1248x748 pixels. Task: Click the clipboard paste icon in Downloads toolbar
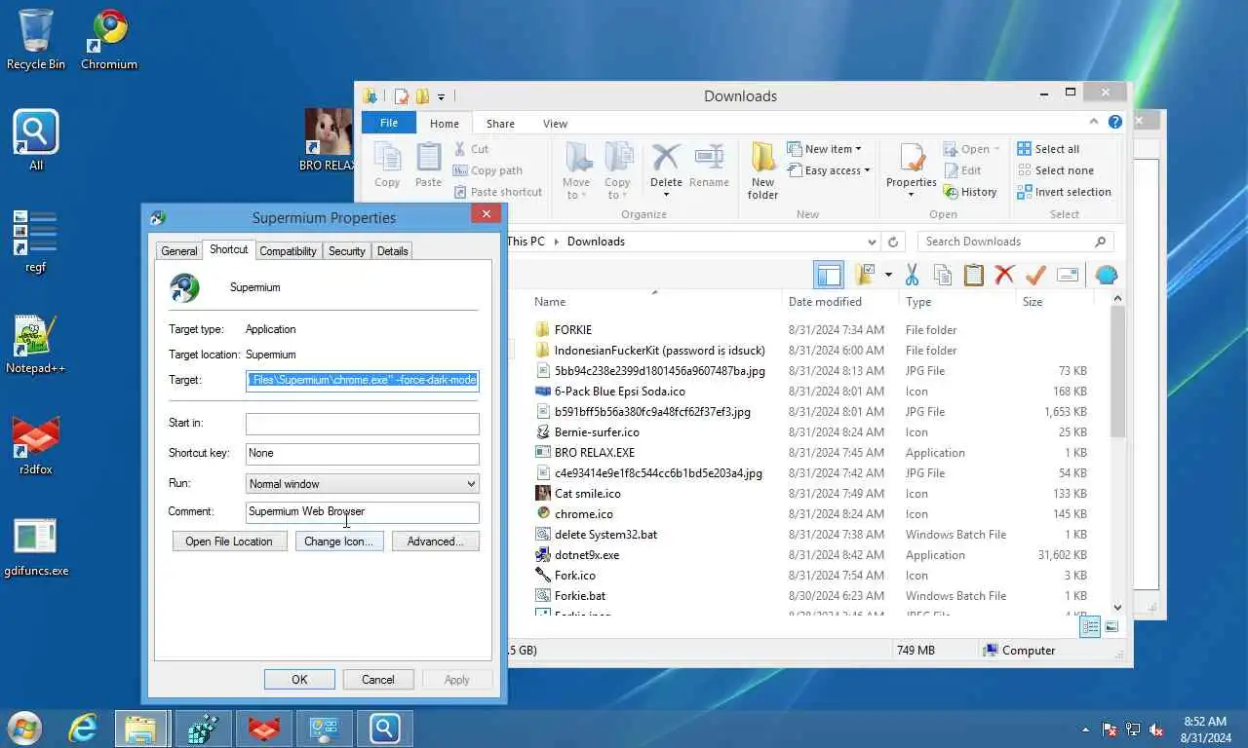[x=973, y=275]
